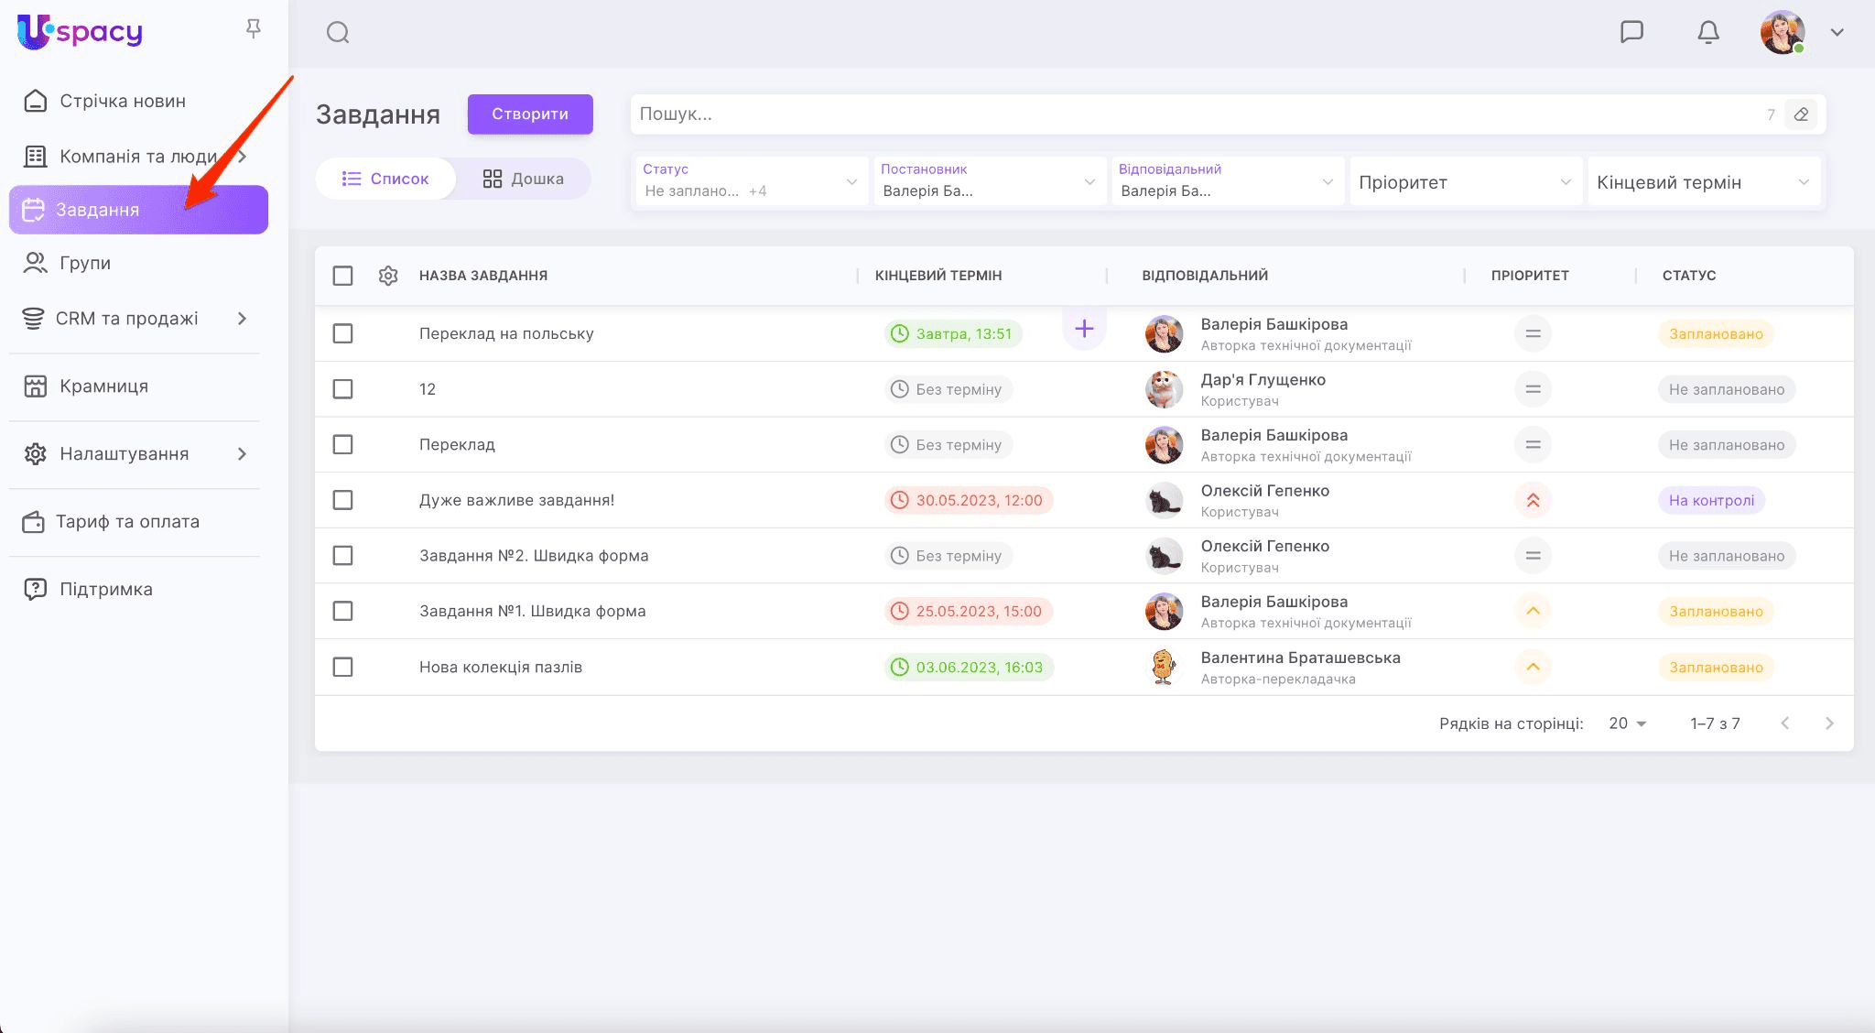
Task: Change rows per page dropdown showing 20
Action: click(1628, 723)
